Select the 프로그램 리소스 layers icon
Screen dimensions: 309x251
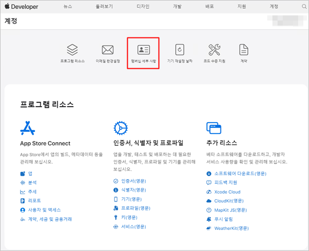[x=72, y=50]
